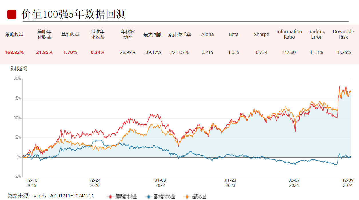Click the red square bullet beside the title
This screenshot has width=359, height=200.
[12, 14]
